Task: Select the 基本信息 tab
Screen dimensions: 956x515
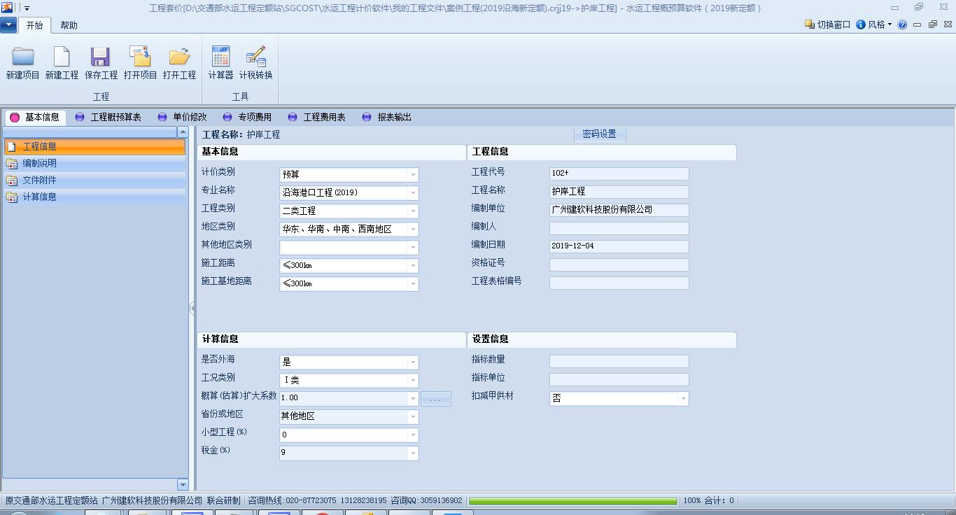Action: tap(35, 117)
